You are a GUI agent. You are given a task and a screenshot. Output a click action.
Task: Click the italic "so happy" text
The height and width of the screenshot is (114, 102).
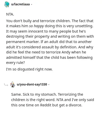click(36, 26)
